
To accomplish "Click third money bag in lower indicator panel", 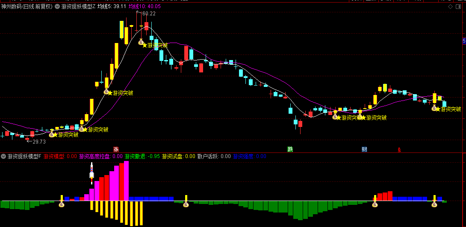I will pyautogui.click(x=375, y=204).
